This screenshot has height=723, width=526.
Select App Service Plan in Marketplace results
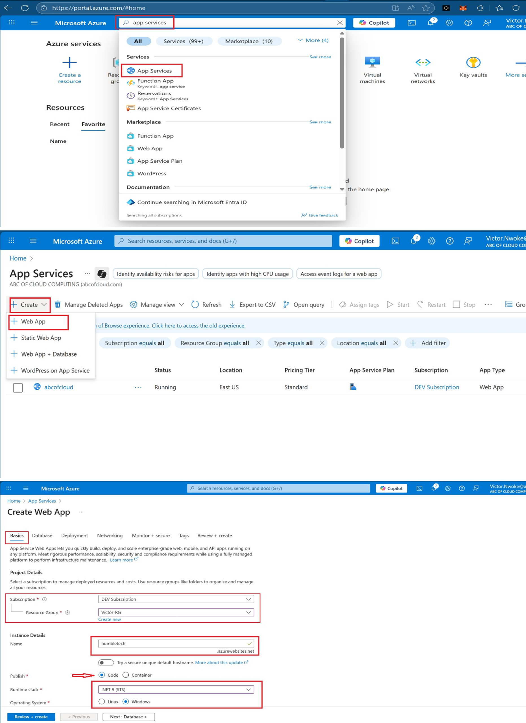click(x=160, y=161)
